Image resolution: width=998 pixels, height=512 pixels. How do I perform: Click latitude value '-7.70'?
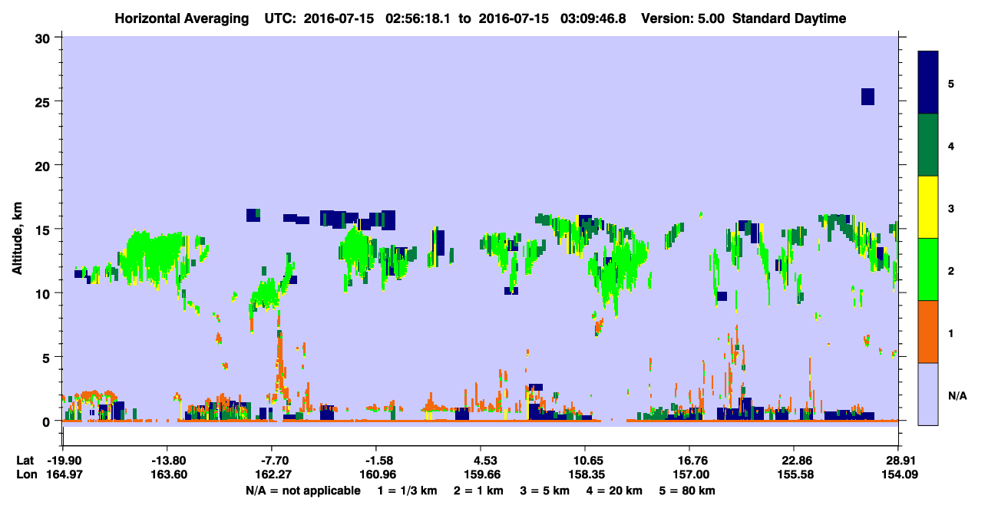272,461
